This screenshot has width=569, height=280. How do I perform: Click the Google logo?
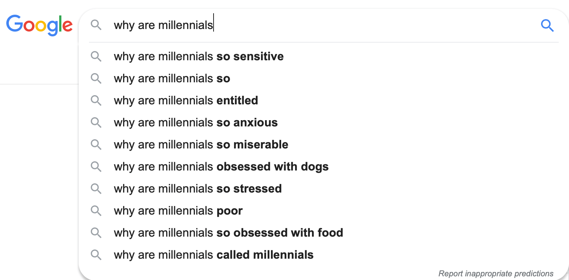click(39, 25)
